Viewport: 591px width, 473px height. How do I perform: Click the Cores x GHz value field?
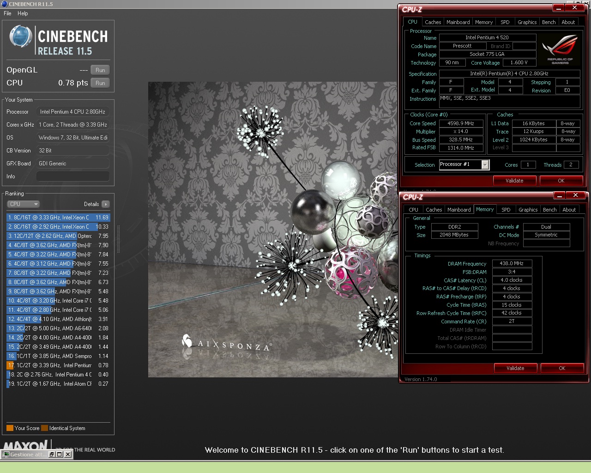pos(73,125)
